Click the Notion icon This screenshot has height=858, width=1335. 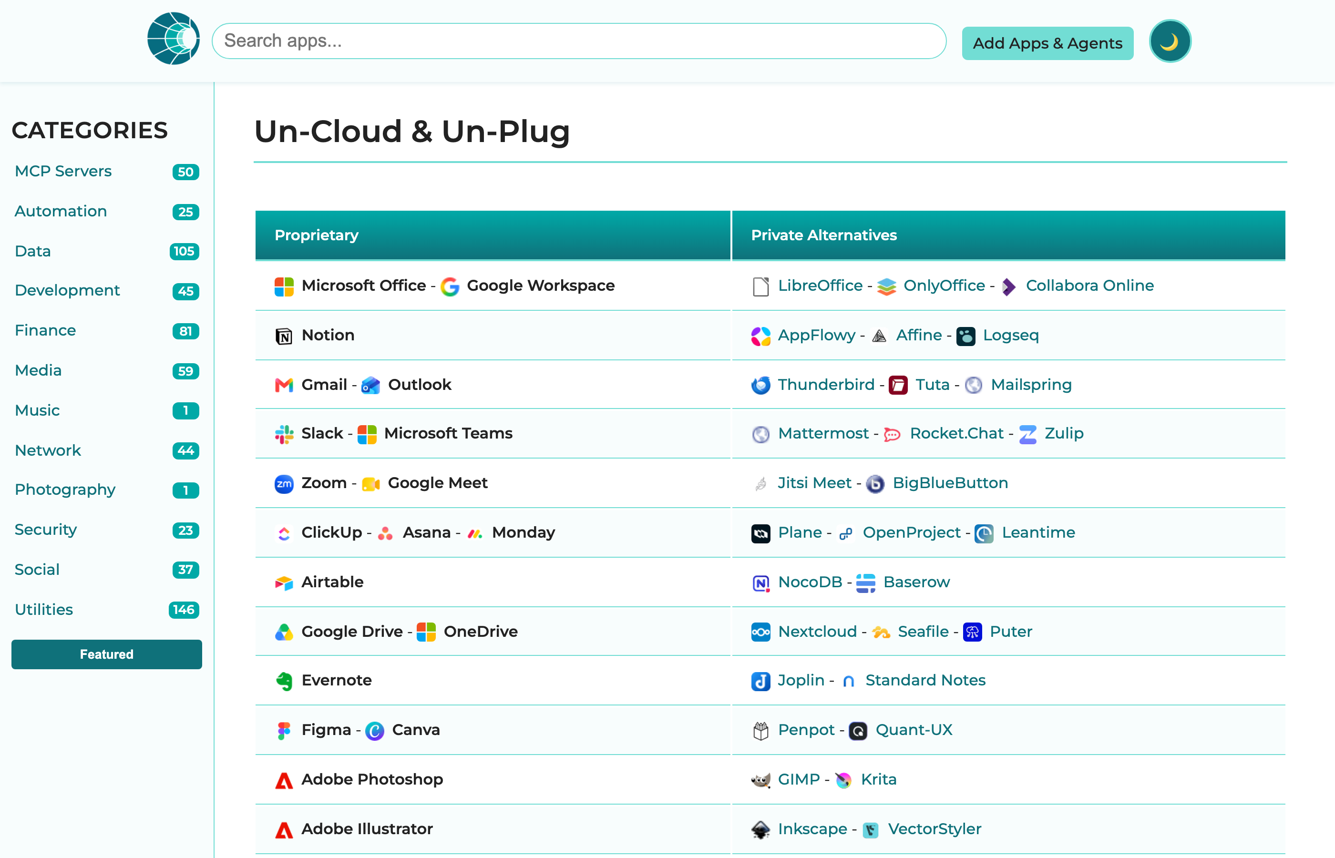[284, 336]
